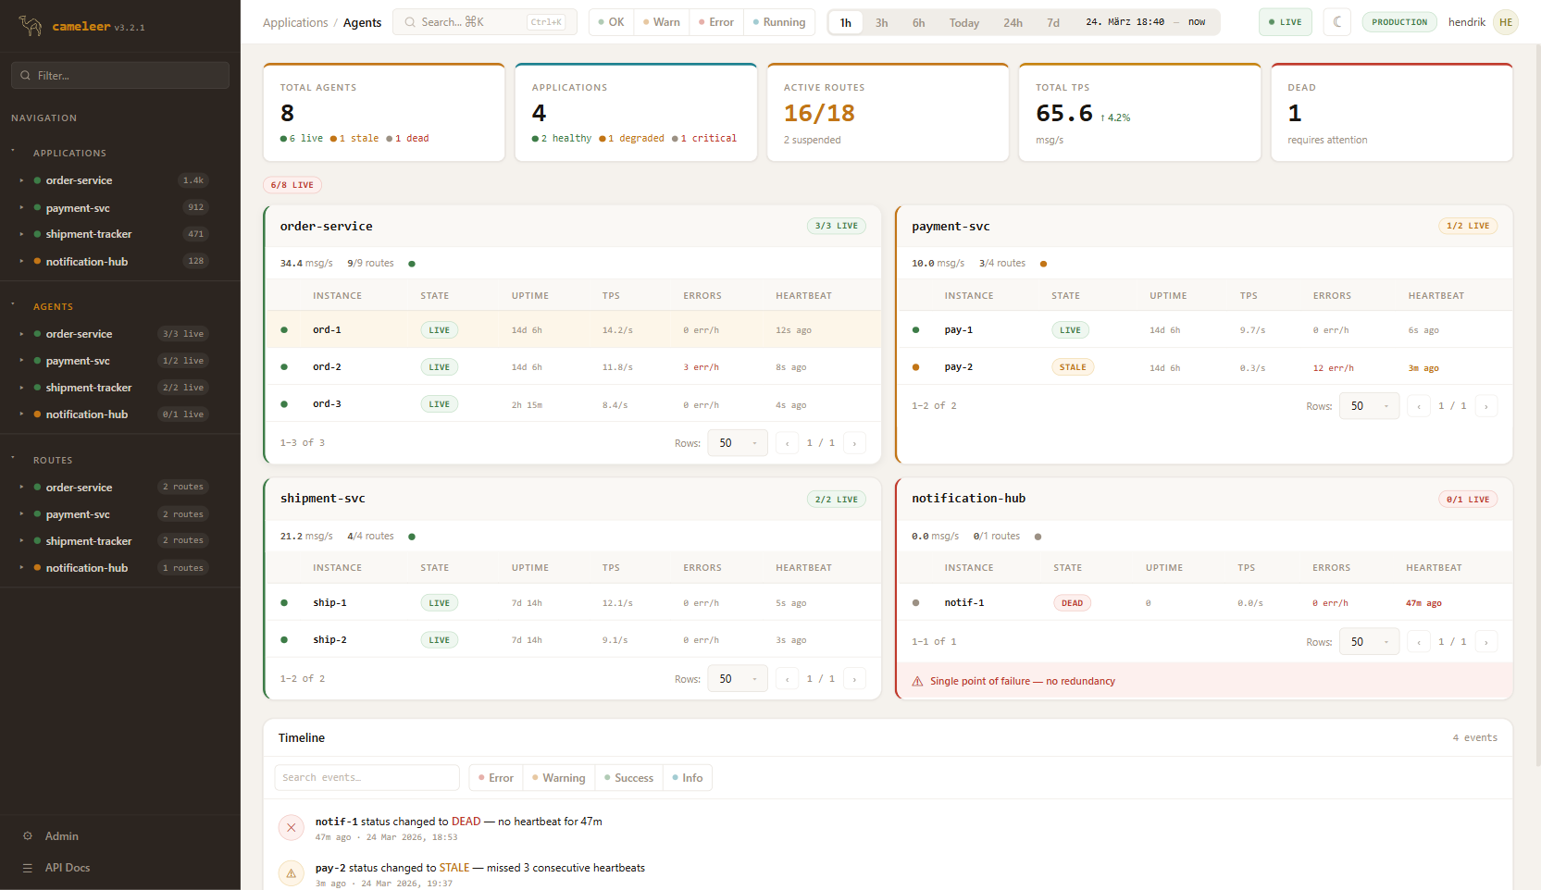Click the PRODUCTION environment badge
This screenshot has height=890, width=1541.
1398,22
